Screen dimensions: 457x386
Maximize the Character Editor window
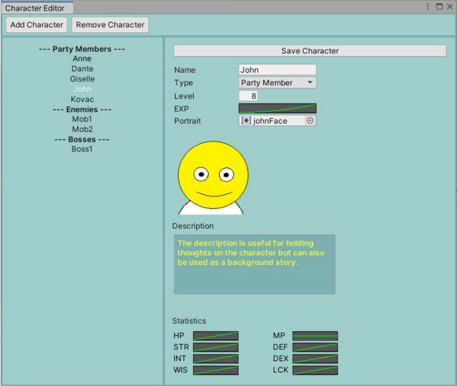pyautogui.click(x=439, y=7)
